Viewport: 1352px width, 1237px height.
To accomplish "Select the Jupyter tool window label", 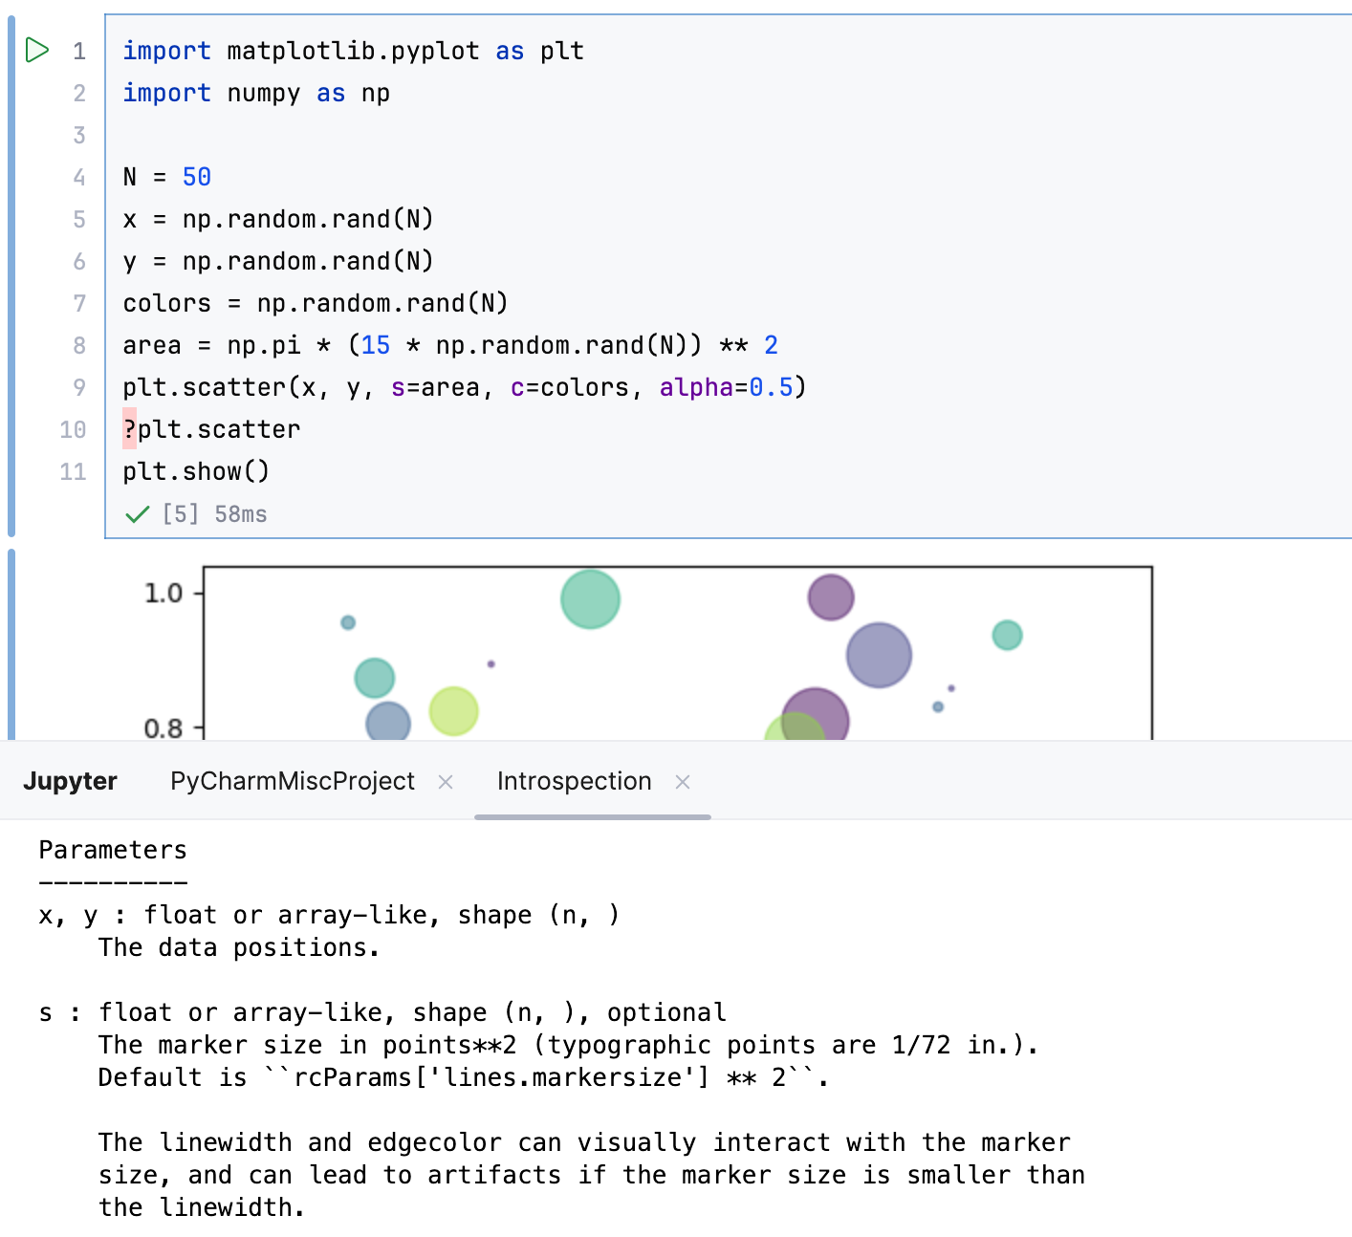I will 70,781.
